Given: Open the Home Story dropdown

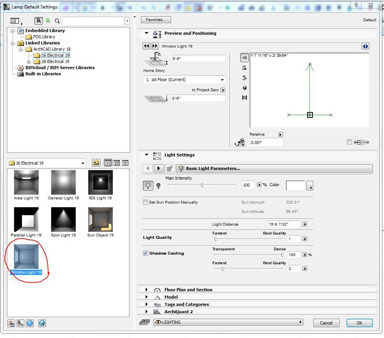Looking at the screenshot, I should coord(184,80).
